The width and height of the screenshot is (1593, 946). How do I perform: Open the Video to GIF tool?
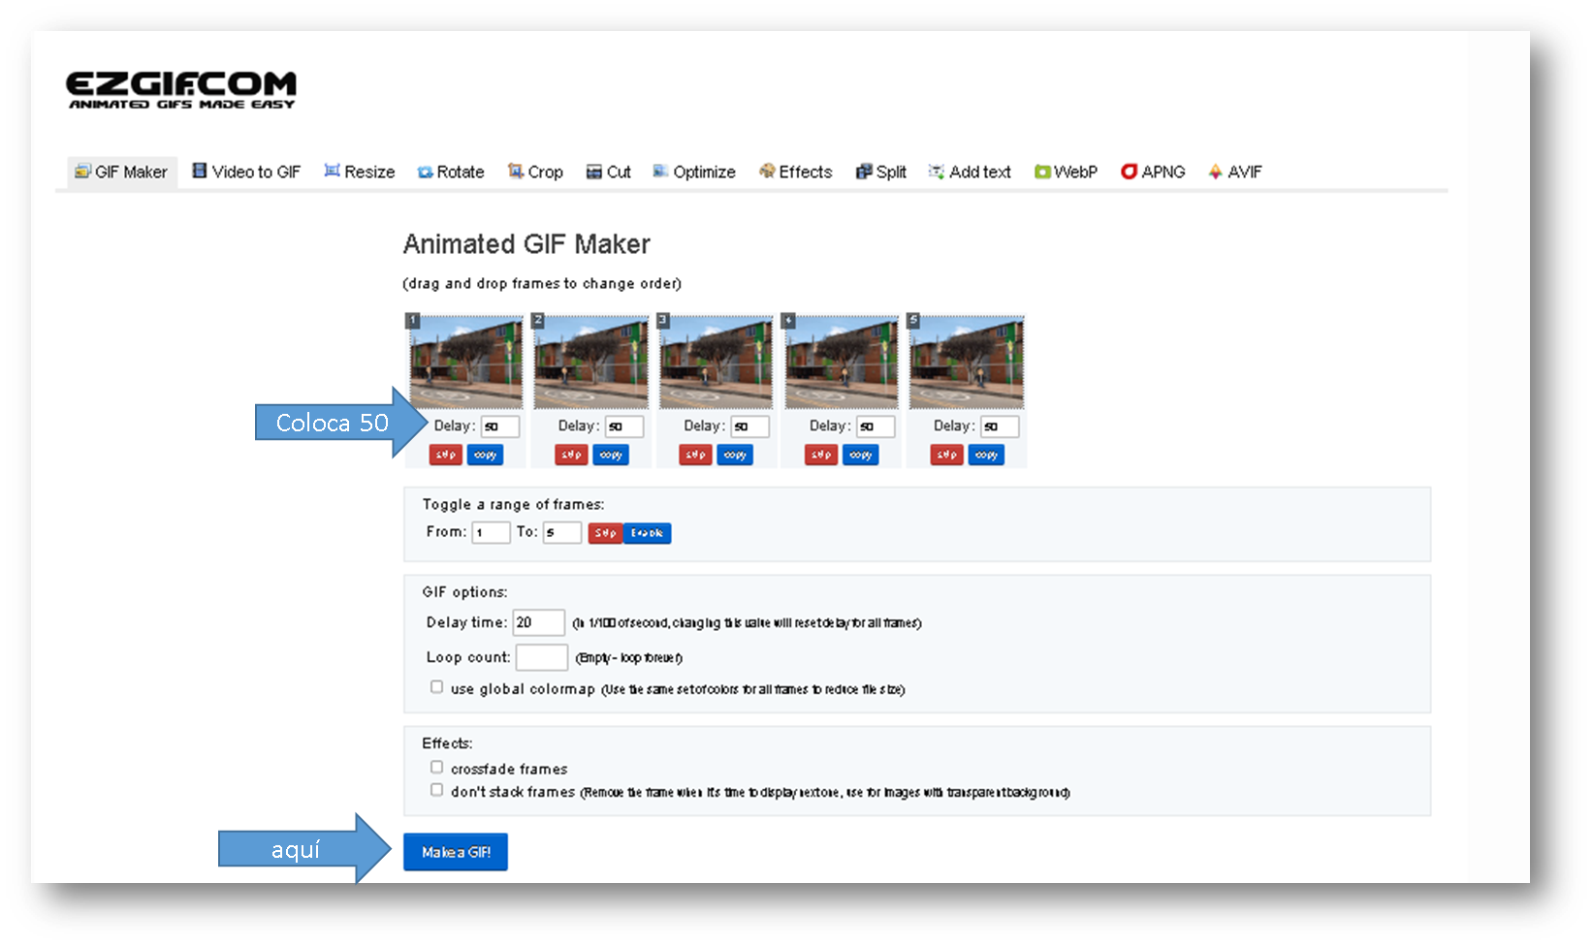coord(246,172)
